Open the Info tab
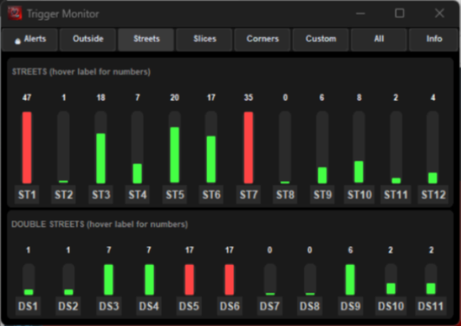 click(x=434, y=39)
